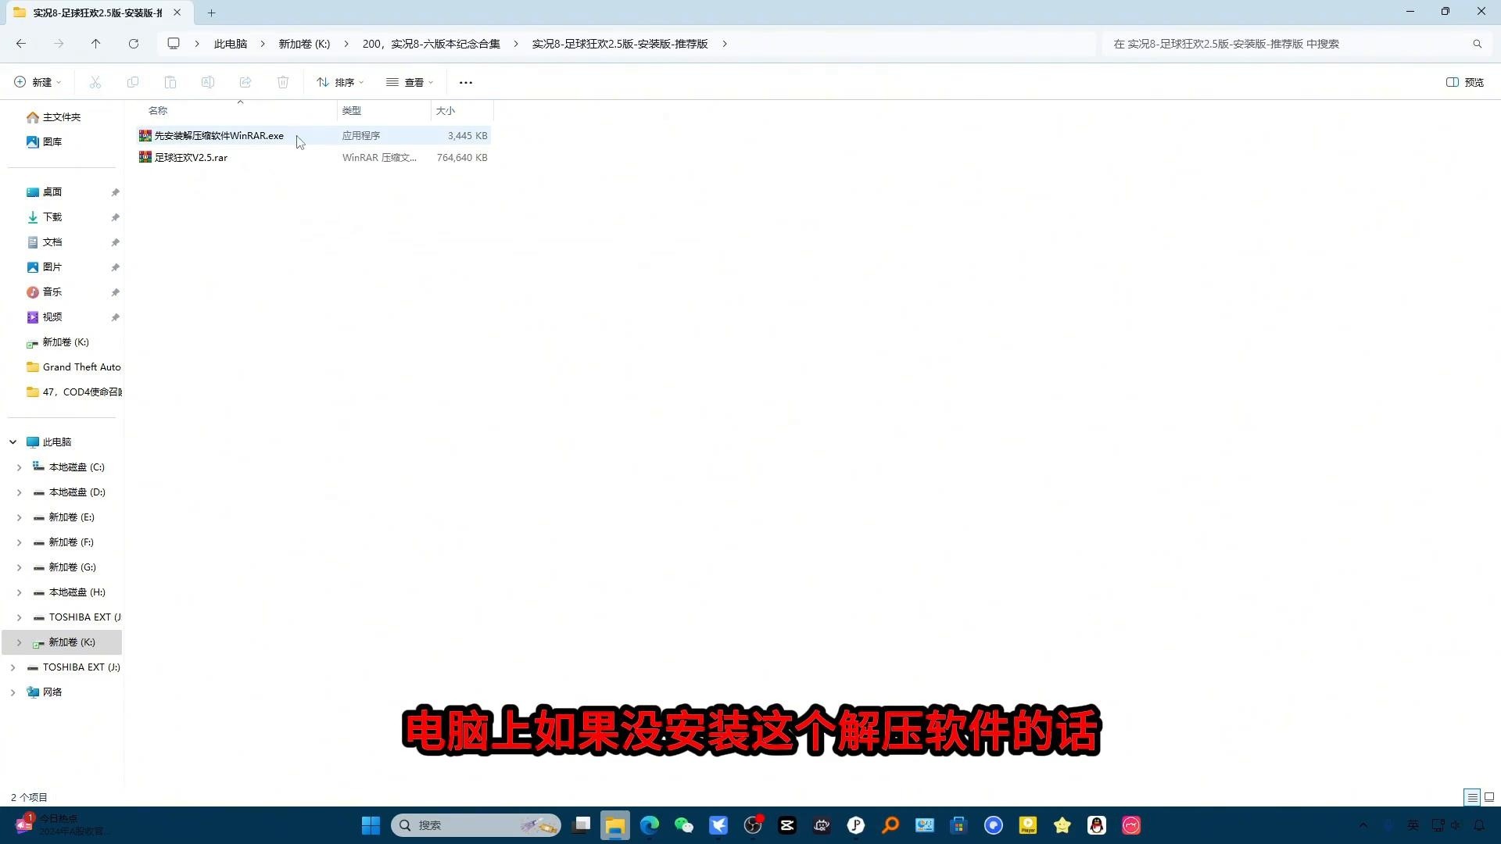
Task: Click the search magnifier icon
Action: pos(1478,44)
